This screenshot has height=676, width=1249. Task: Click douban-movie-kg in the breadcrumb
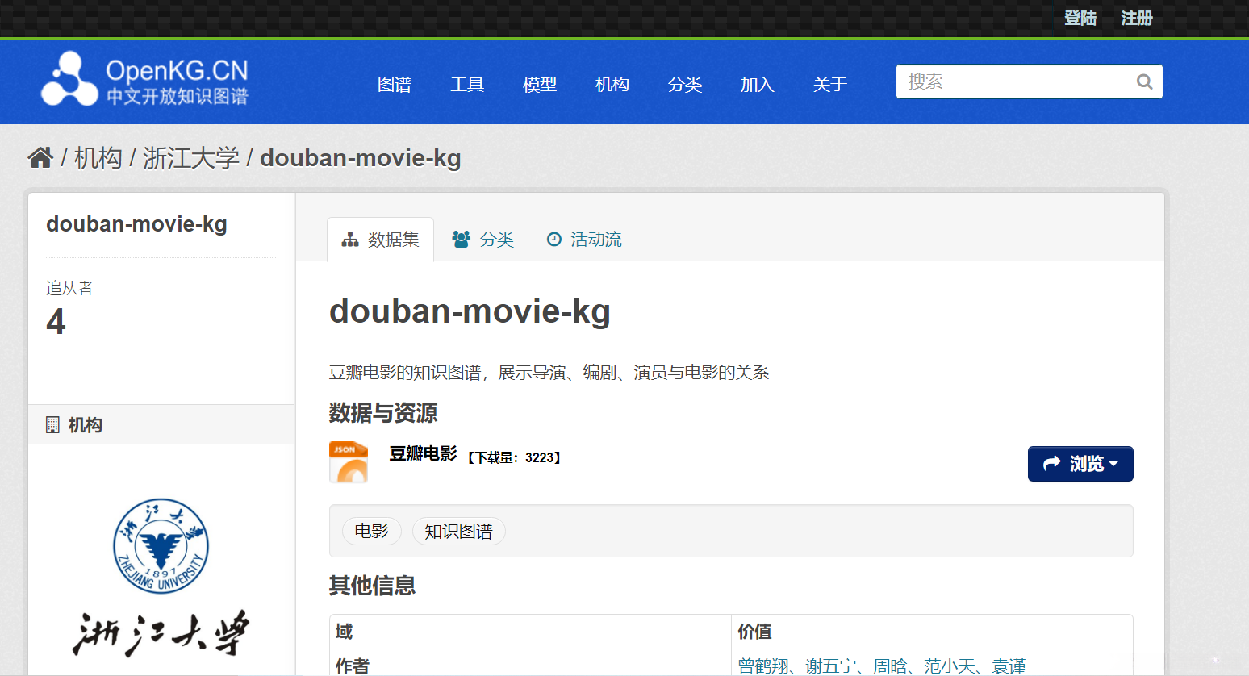click(361, 158)
